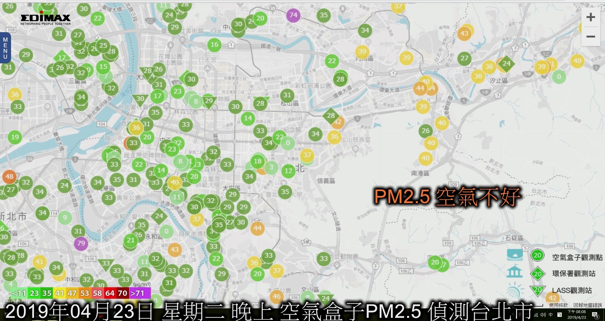This screenshot has width=605, height=321.
Task: Open the taskbar clock showing 08:08
Action: (x=577, y=315)
